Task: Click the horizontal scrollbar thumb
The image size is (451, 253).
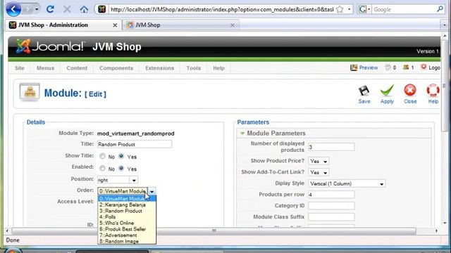Action: click(214, 231)
